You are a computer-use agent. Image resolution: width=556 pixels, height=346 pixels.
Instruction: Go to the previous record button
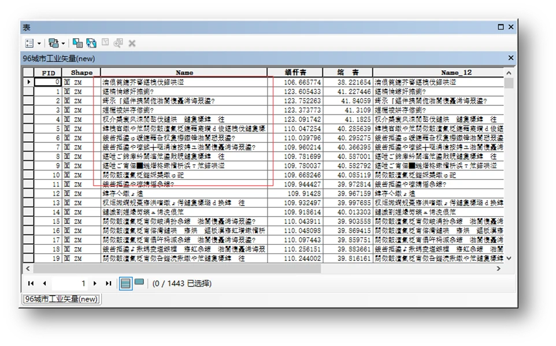click(45, 283)
